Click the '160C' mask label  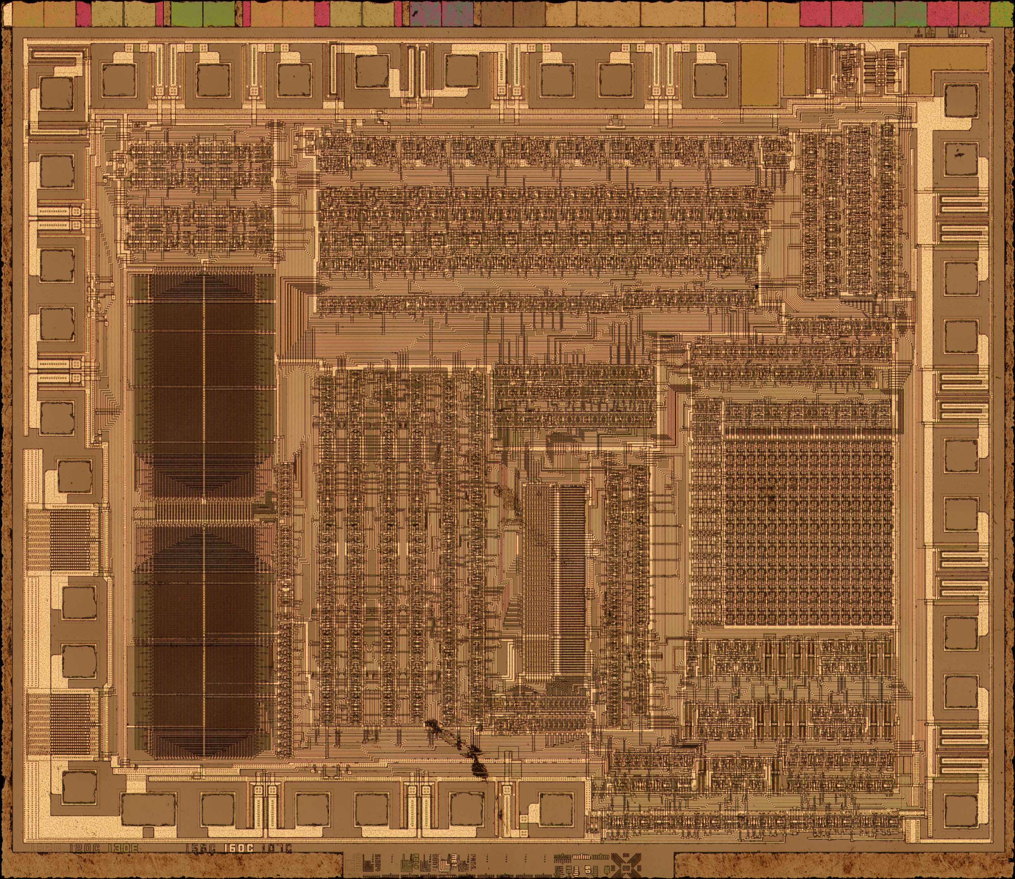pos(239,848)
